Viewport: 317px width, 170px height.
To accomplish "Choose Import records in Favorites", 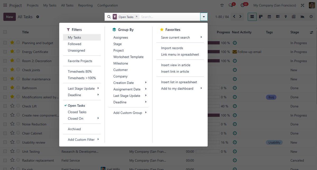I will (x=172, y=48).
